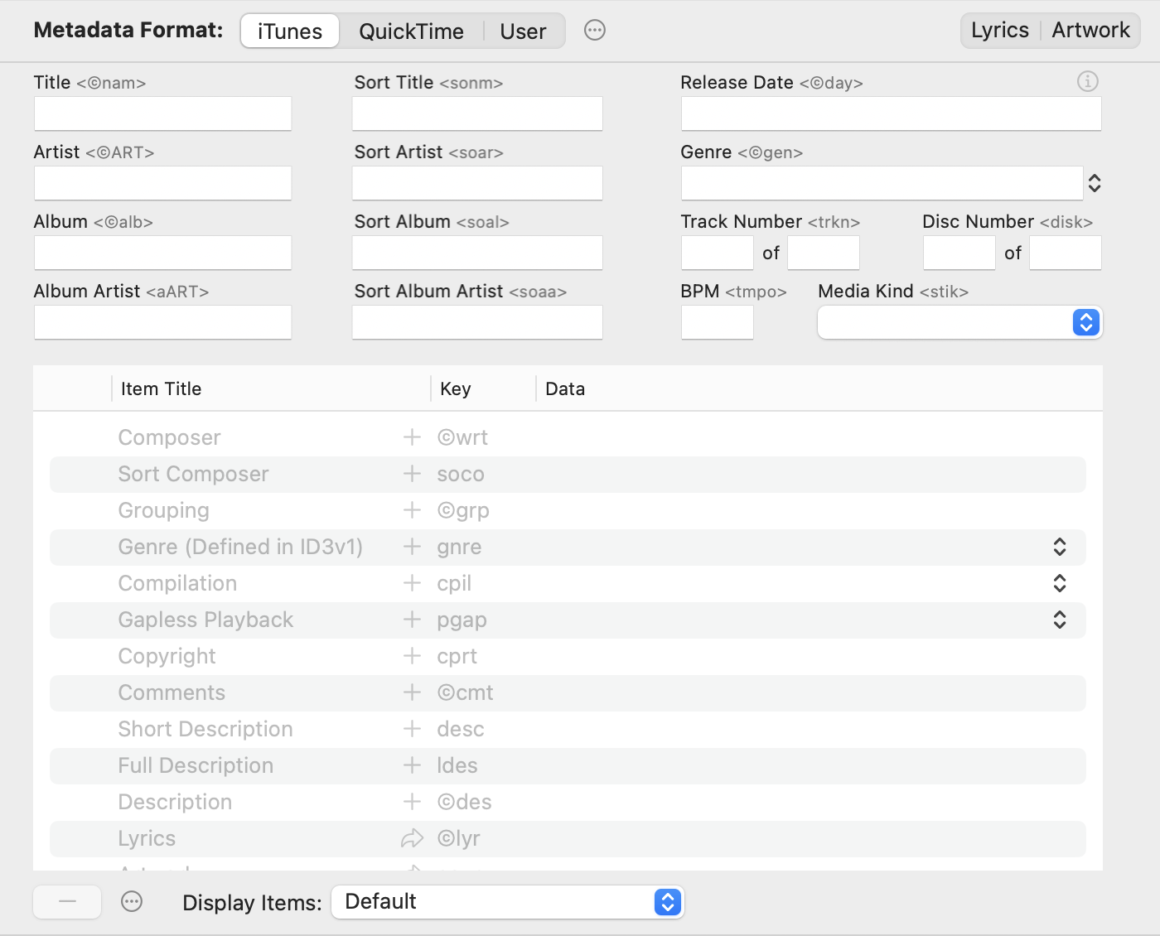Image resolution: width=1160 pixels, height=936 pixels.
Task: Click the Sort Artist input field
Action: coord(477,183)
